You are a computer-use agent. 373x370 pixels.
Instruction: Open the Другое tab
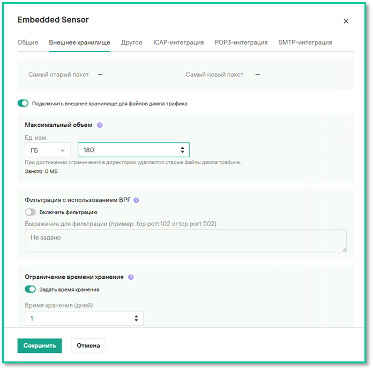(131, 42)
